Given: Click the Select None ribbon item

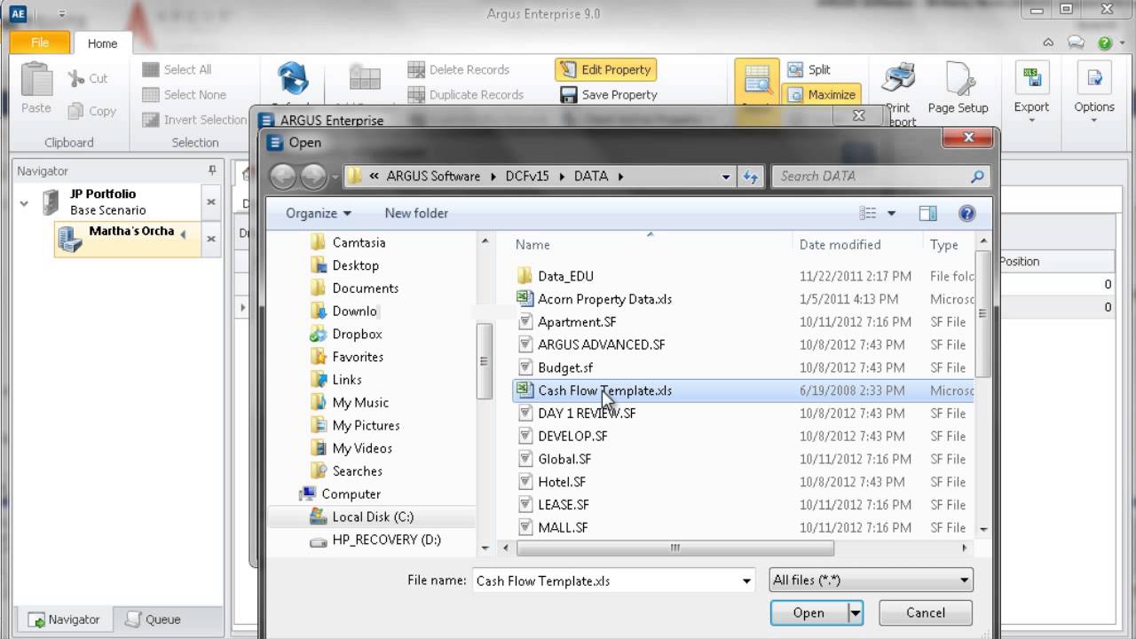Looking at the screenshot, I should click(184, 94).
